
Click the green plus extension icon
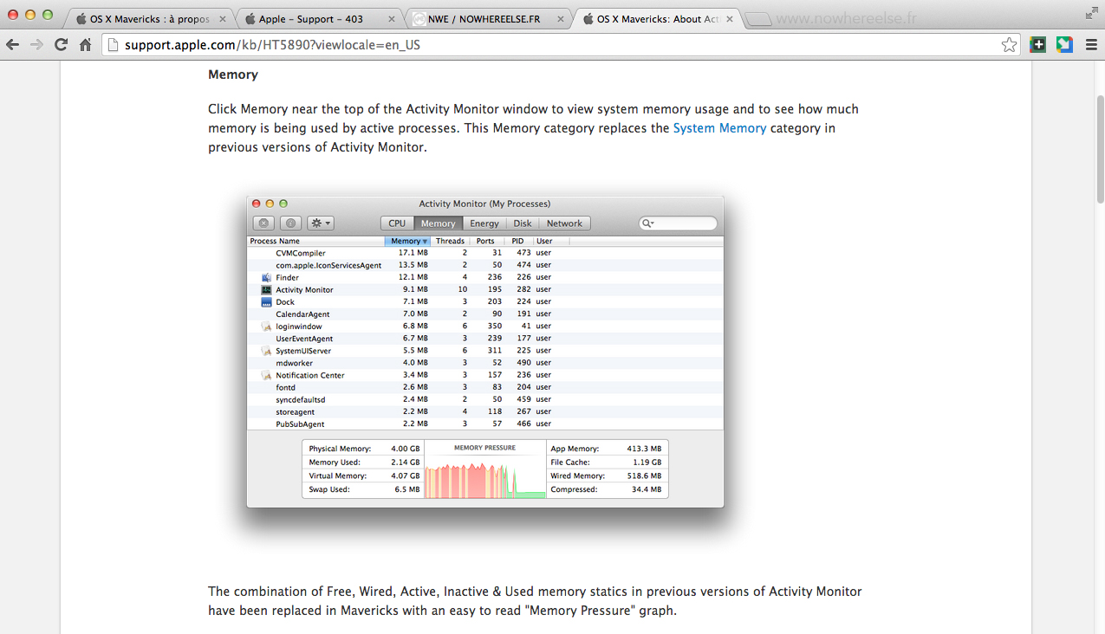pos(1037,45)
